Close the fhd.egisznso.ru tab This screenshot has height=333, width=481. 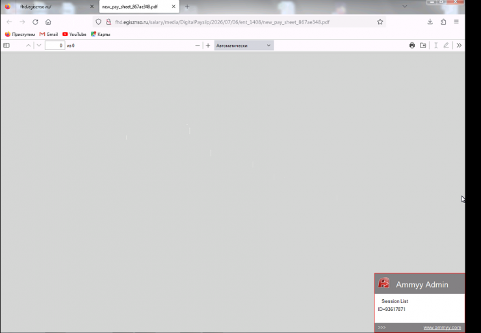[92, 7]
